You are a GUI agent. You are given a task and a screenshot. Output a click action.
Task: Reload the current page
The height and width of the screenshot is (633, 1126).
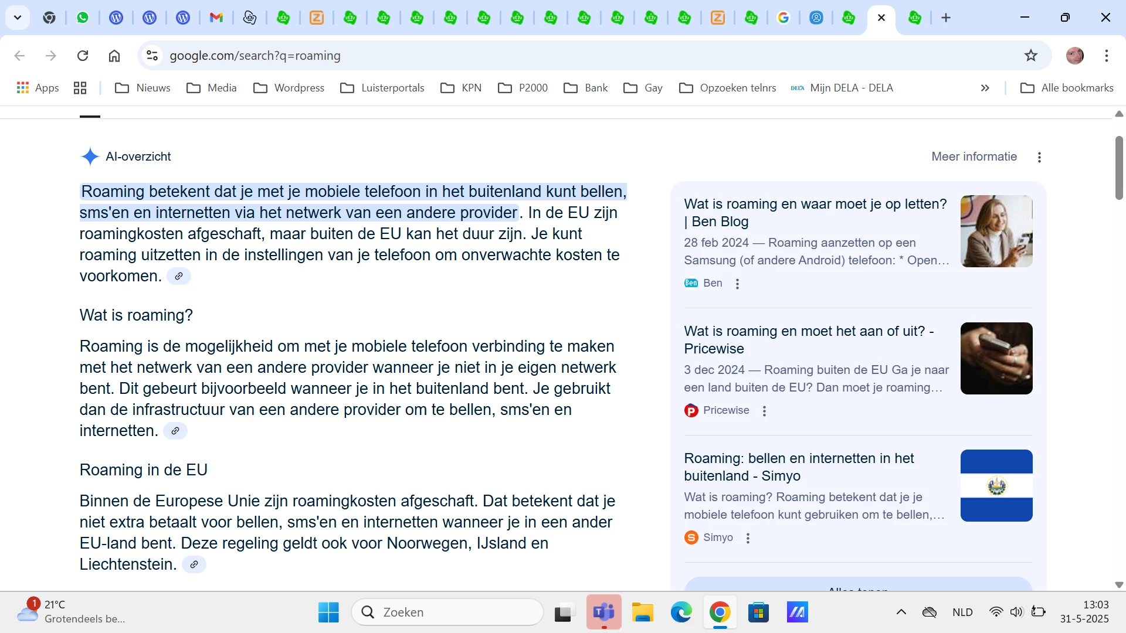[x=83, y=56]
